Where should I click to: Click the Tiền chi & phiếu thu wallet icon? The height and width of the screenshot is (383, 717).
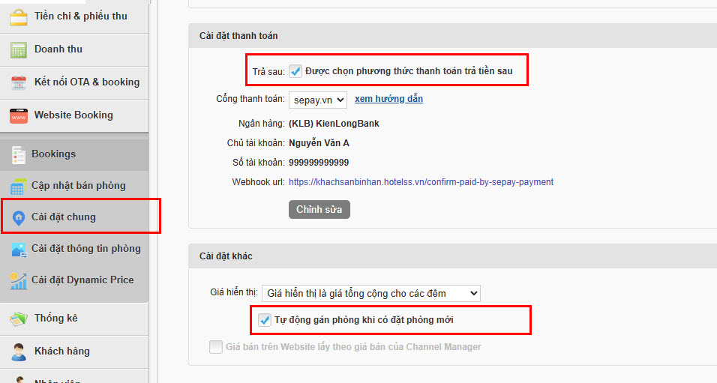[18, 17]
